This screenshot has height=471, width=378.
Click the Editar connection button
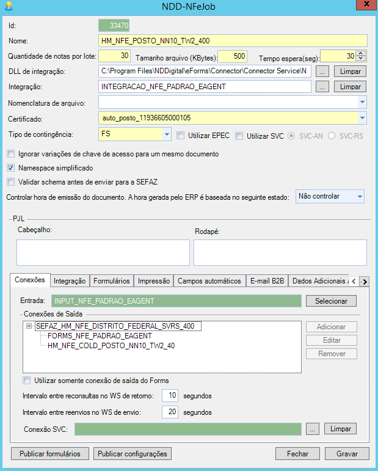[x=332, y=340]
